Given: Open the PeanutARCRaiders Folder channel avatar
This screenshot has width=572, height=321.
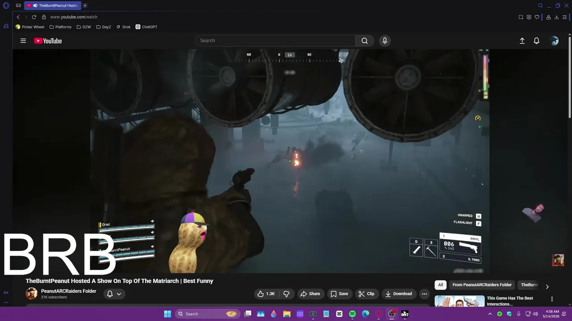Looking at the screenshot, I should coord(31,293).
